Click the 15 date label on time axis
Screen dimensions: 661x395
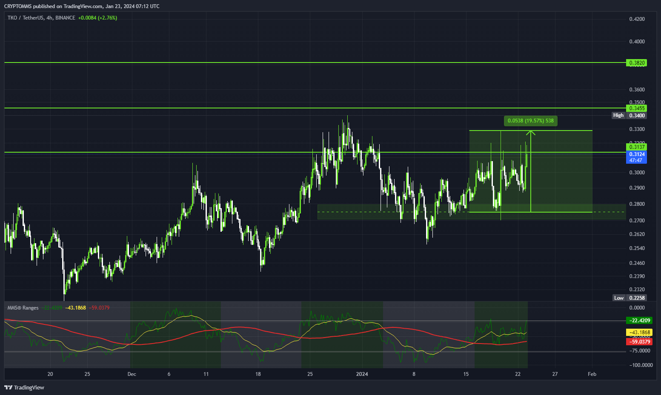pyautogui.click(x=466, y=374)
